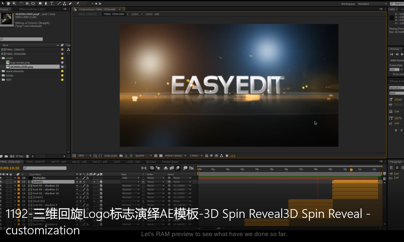404x242 pixels.
Task: Open the Workspace Standard dropdown
Action: point(372,4)
